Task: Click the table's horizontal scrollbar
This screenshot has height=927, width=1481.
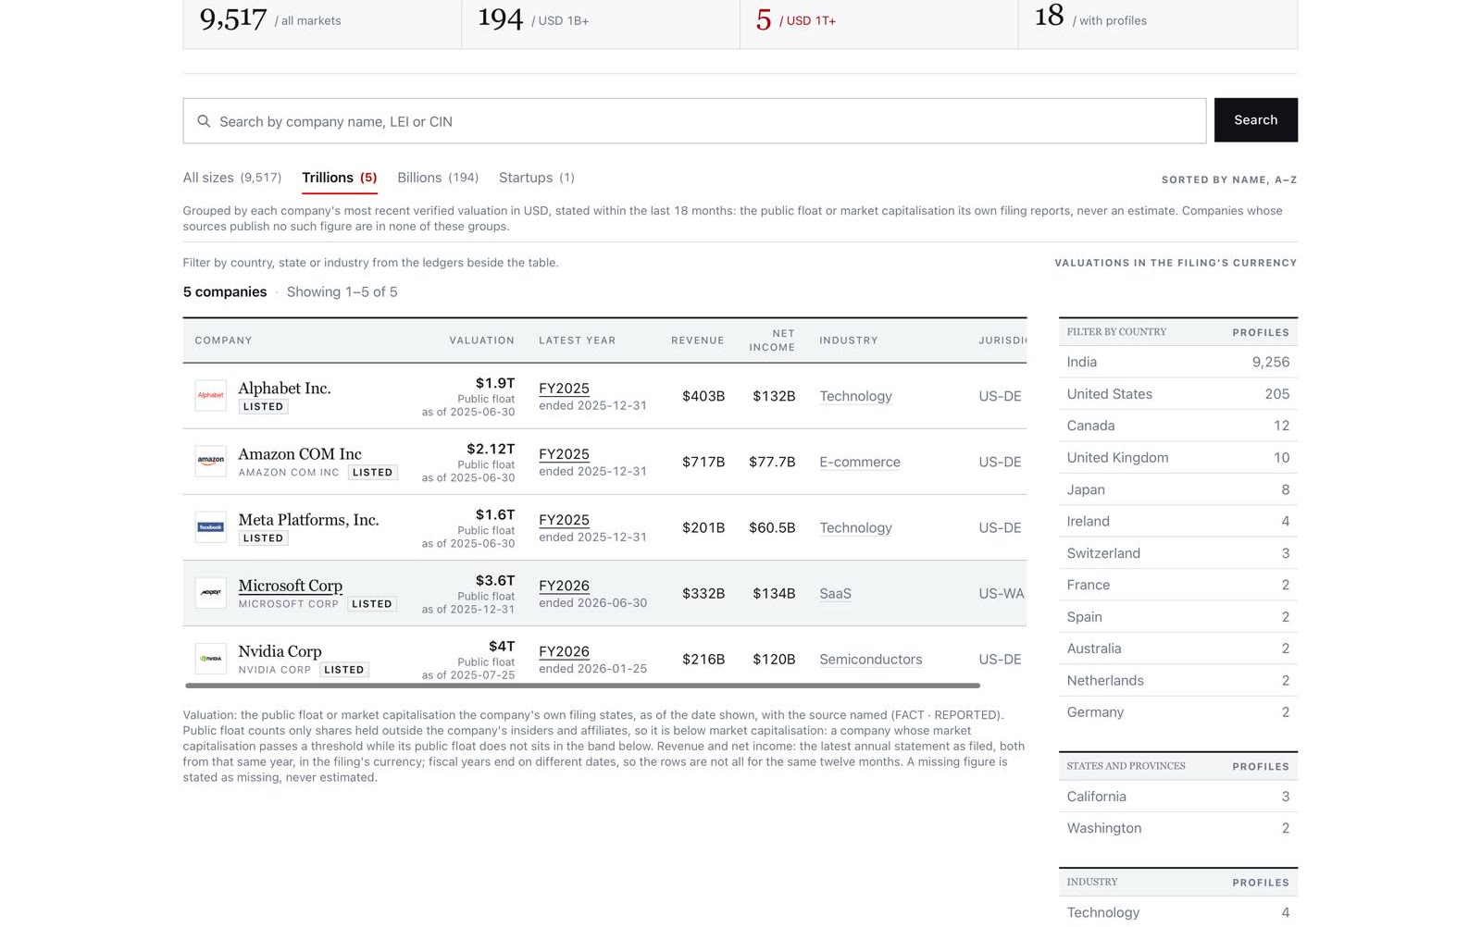Action: [x=582, y=686]
